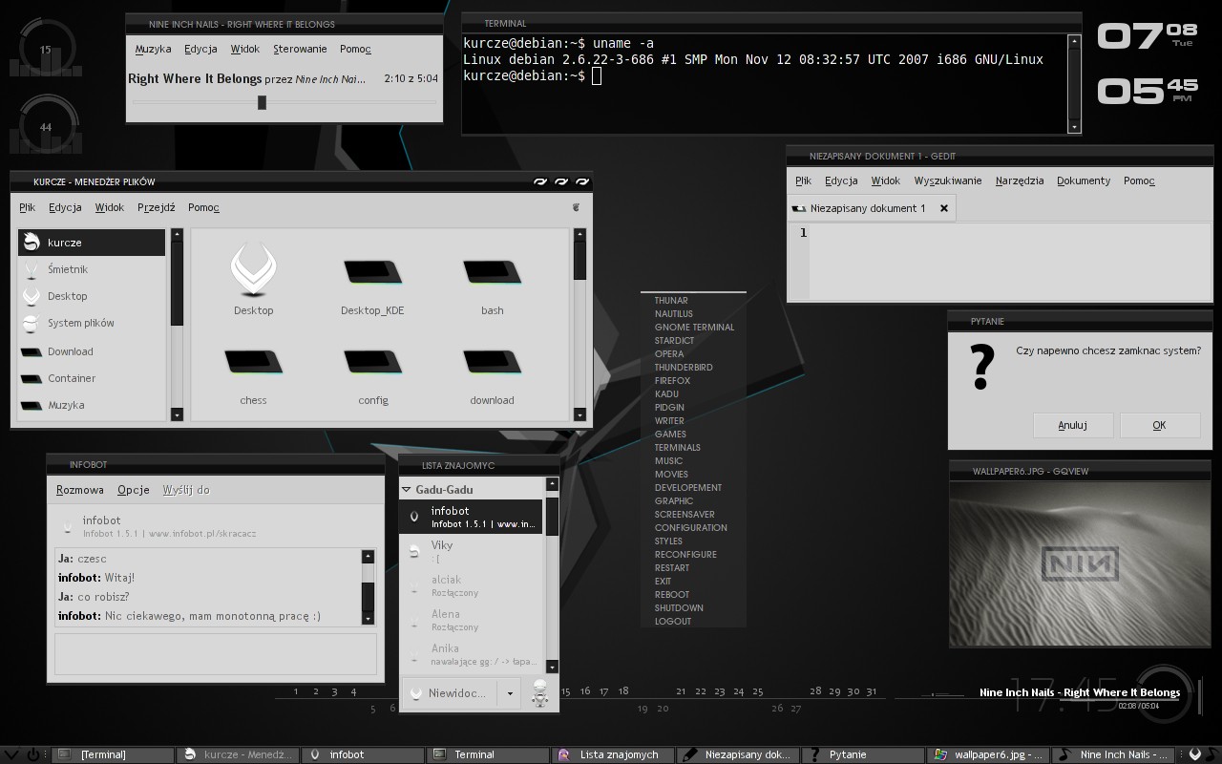Open the Download sidebar folder

click(92, 351)
